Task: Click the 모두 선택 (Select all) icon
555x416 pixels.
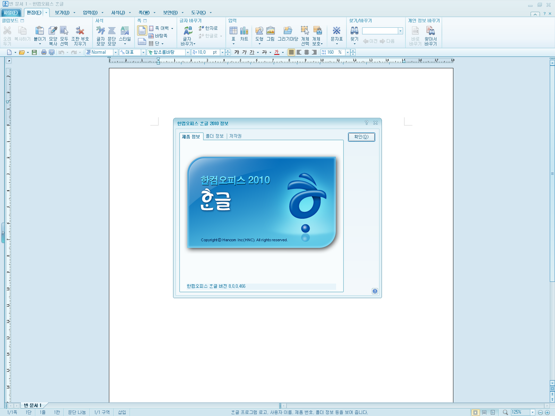Action: pyautogui.click(x=64, y=31)
